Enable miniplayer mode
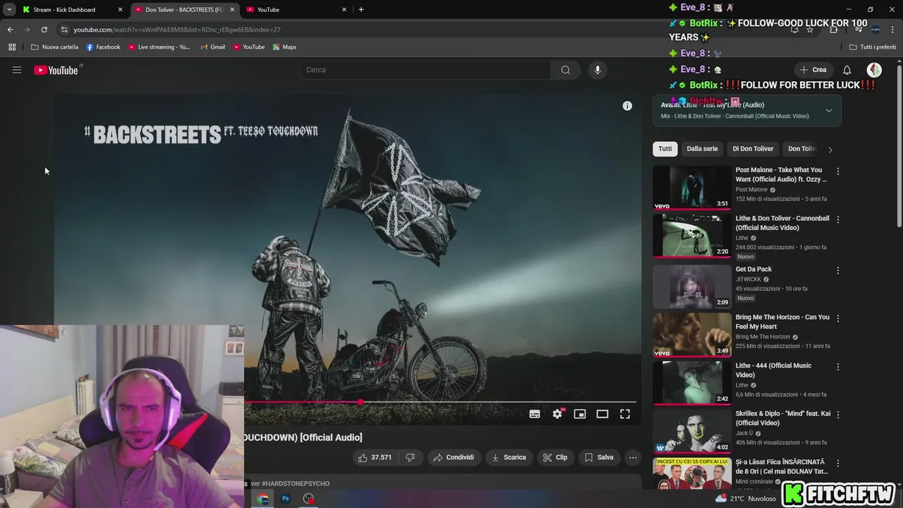The height and width of the screenshot is (508, 903). point(580,414)
